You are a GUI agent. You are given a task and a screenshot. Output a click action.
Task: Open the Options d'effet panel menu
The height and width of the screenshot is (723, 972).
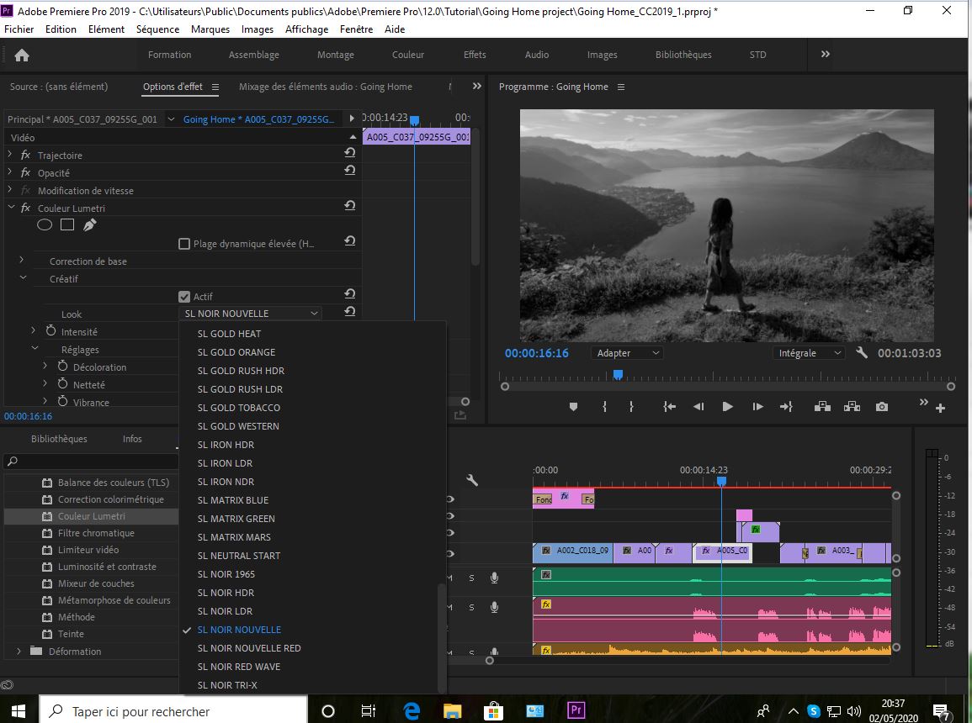(x=215, y=87)
